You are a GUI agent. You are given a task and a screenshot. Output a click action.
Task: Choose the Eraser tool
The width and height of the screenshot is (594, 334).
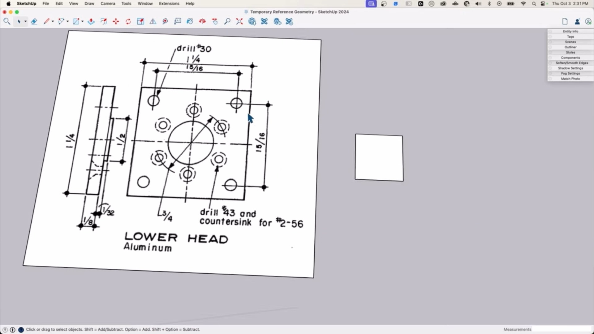click(x=34, y=21)
